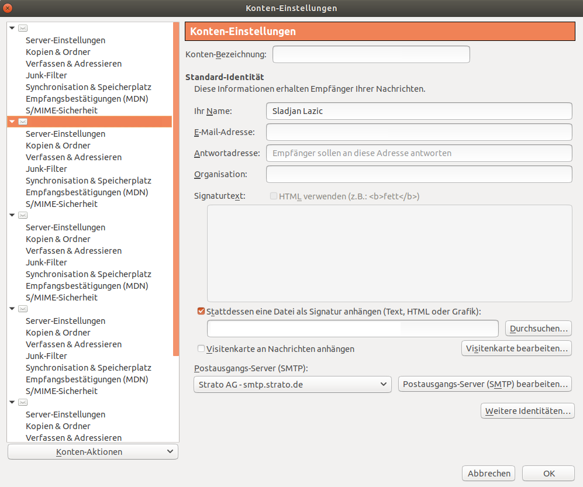Confirm settings with OK
Viewport: 583px width, 487px height.
548,473
